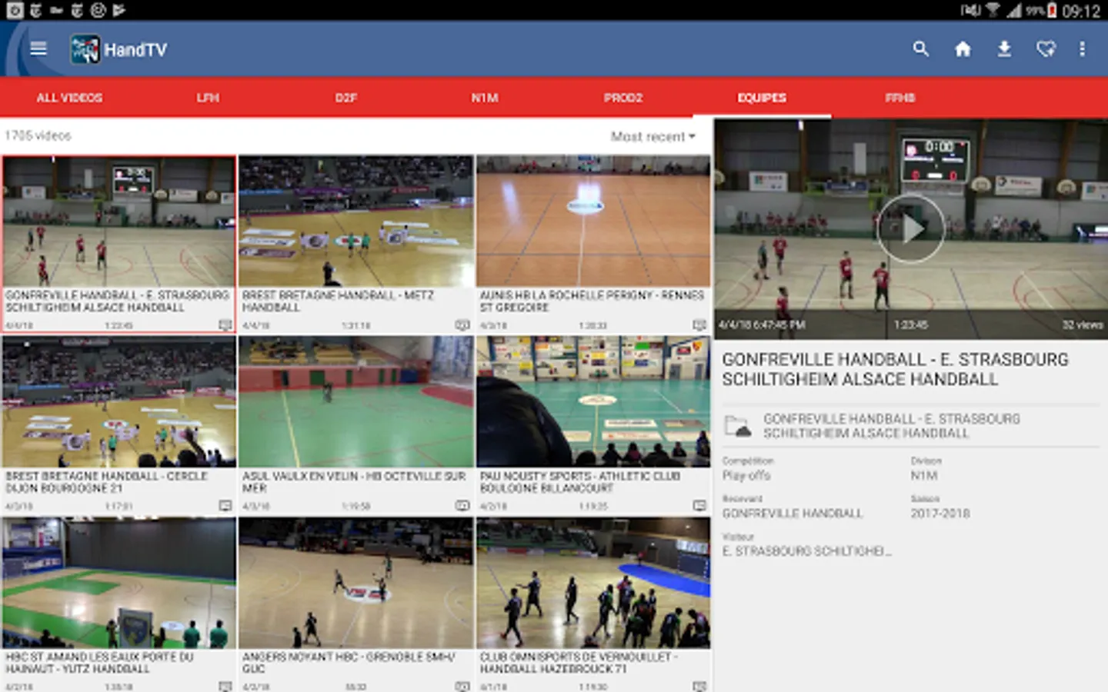Switch to the ALL VIDEOS tab
The image size is (1108, 692).
(x=69, y=98)
